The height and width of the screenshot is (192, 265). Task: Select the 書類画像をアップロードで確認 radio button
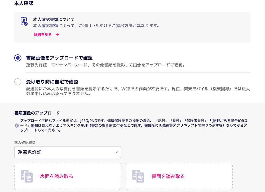pos(18,58)
